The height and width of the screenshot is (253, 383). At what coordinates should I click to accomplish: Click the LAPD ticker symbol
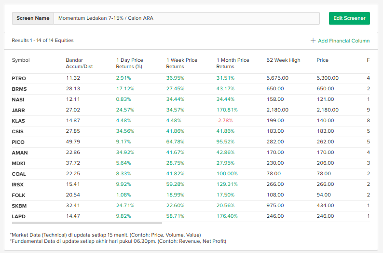(18, 216)
